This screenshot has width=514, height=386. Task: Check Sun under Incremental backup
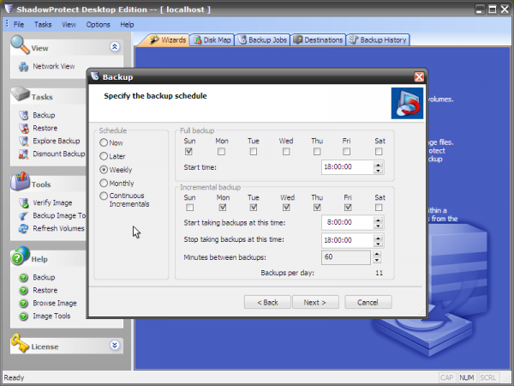coord(189,208)
